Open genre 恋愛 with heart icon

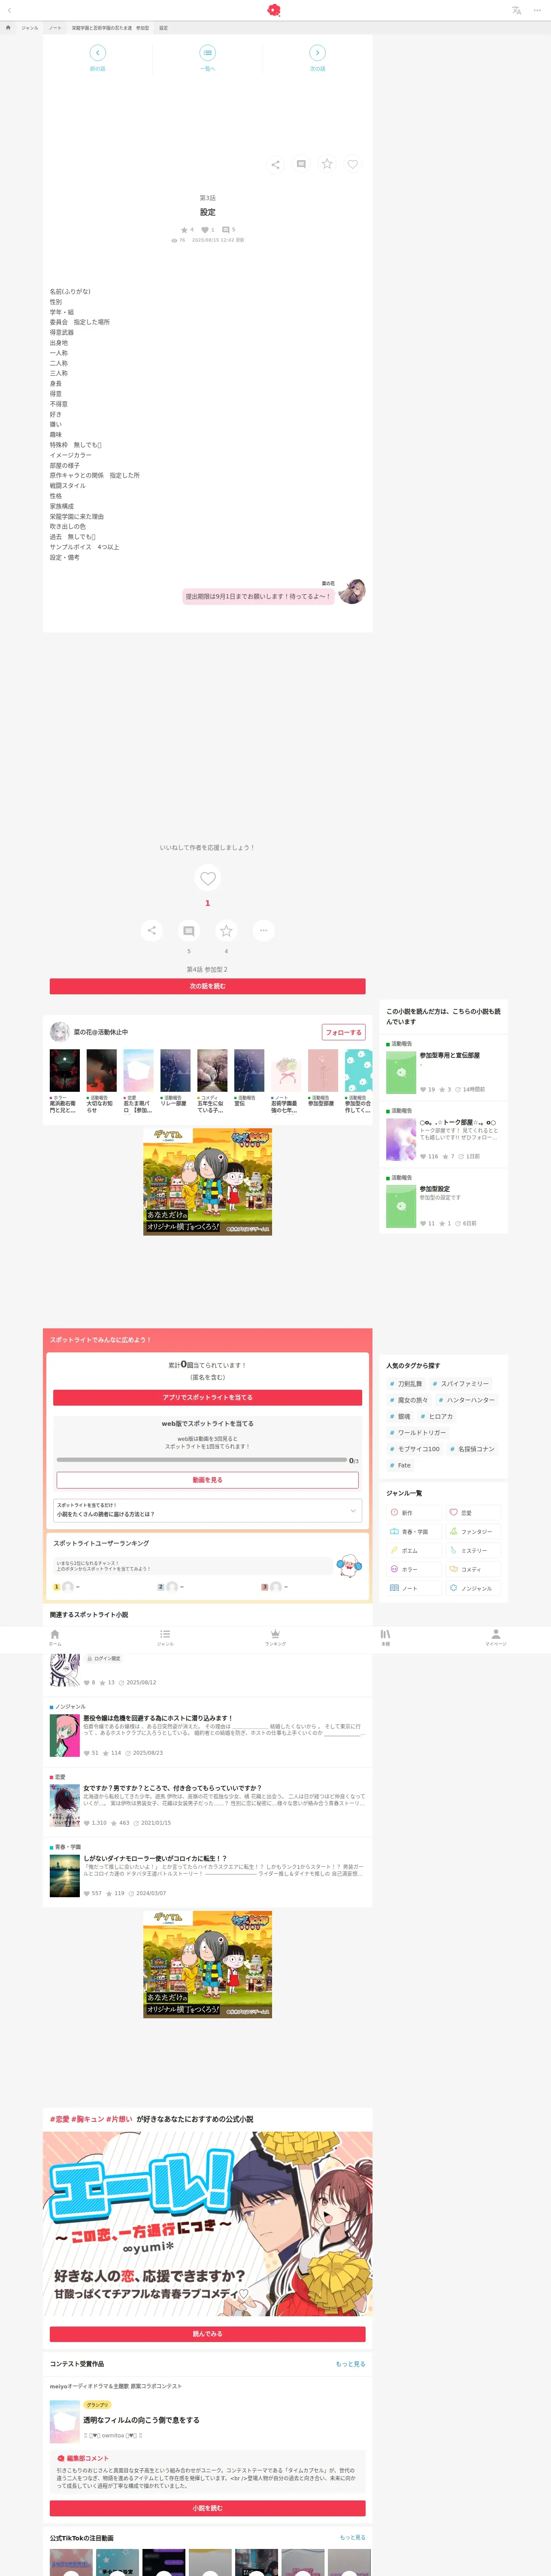coord(473,1512)
